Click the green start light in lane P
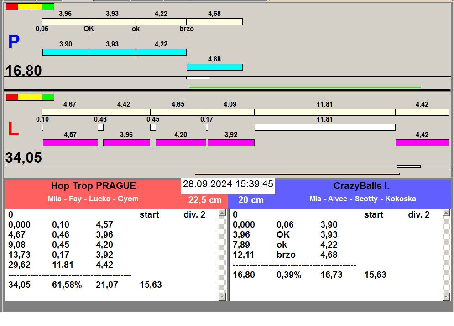The width and height of the screenshot is (454, 326). click(x=48, y=6)
